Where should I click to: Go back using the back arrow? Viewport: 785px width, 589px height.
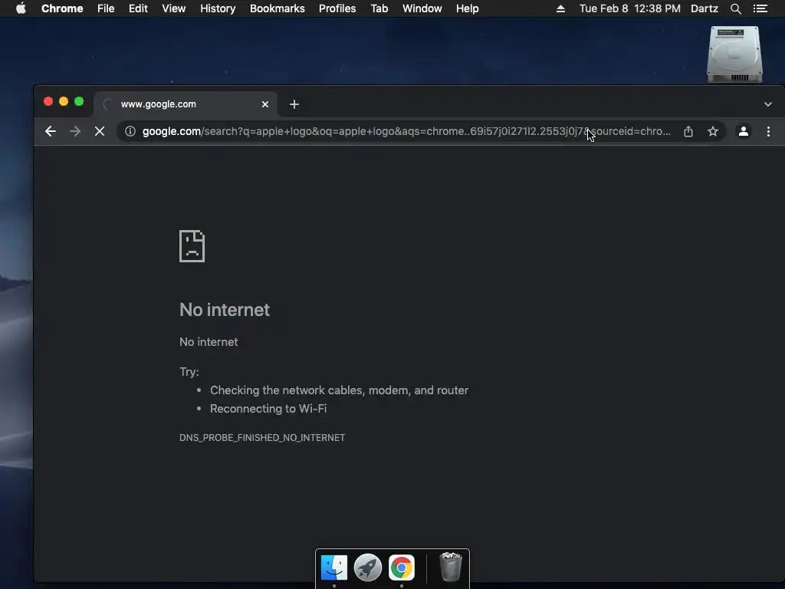[x=50, y=131]
